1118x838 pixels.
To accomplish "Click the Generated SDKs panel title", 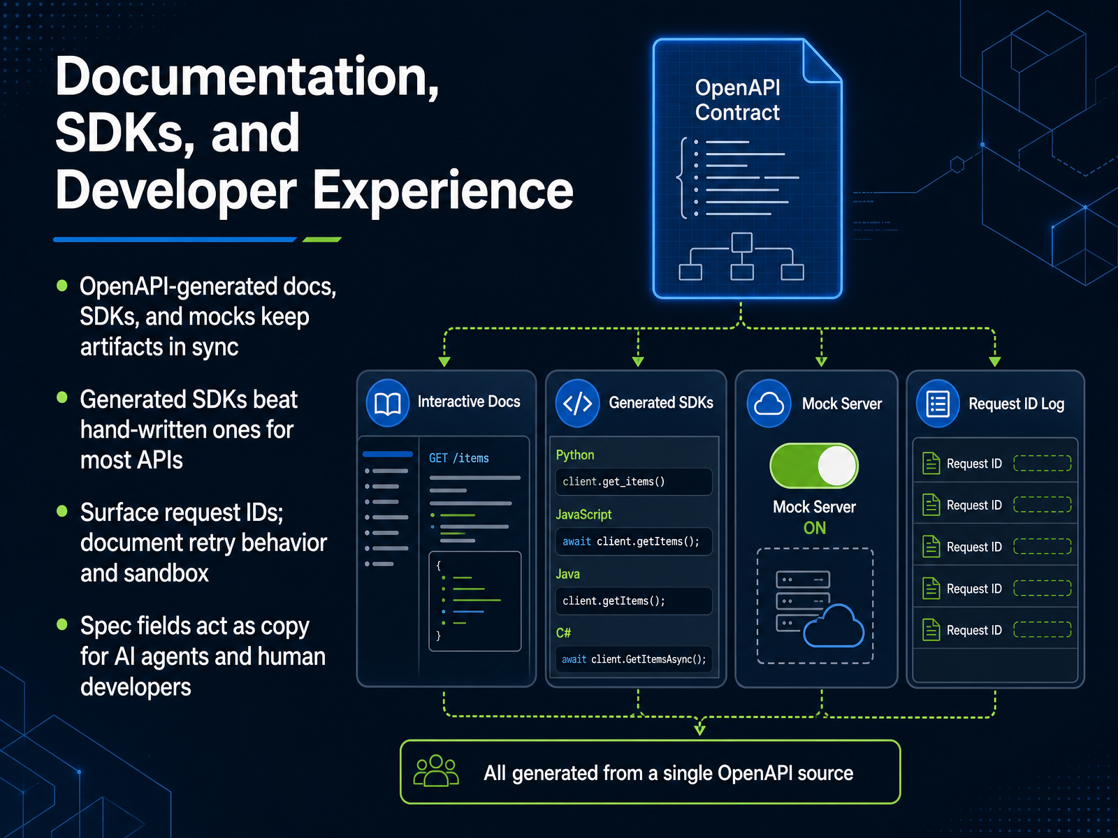I will [661, 403].
